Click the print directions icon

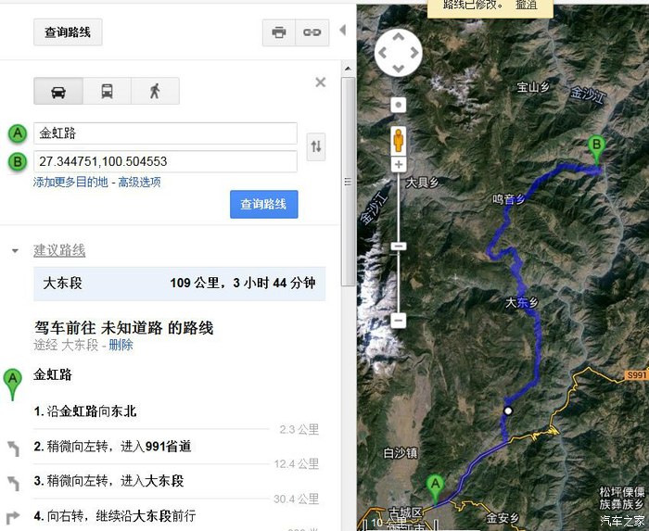[x=279, y=32]
